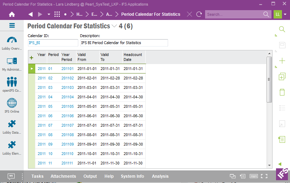Toggle the hamburger sidebar menu
Screen dimensions: 290x183
tap(12, 26)
